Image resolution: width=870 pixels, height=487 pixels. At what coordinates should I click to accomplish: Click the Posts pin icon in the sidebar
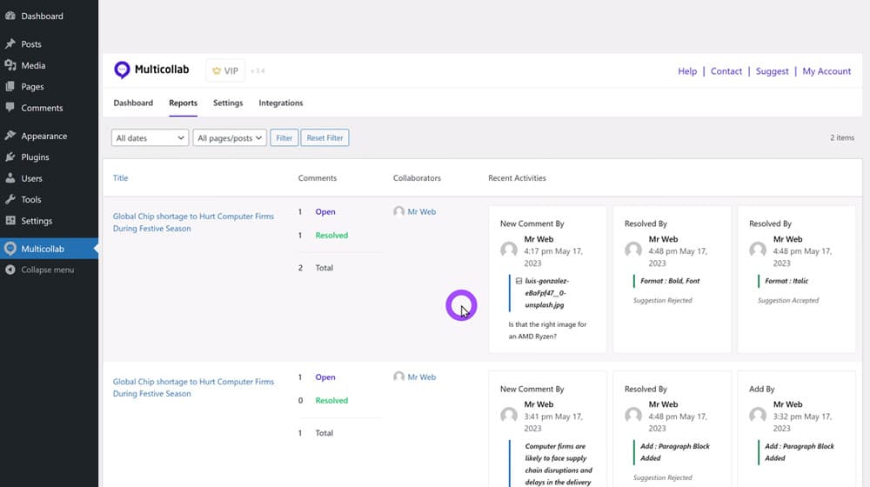pos(10,43)
